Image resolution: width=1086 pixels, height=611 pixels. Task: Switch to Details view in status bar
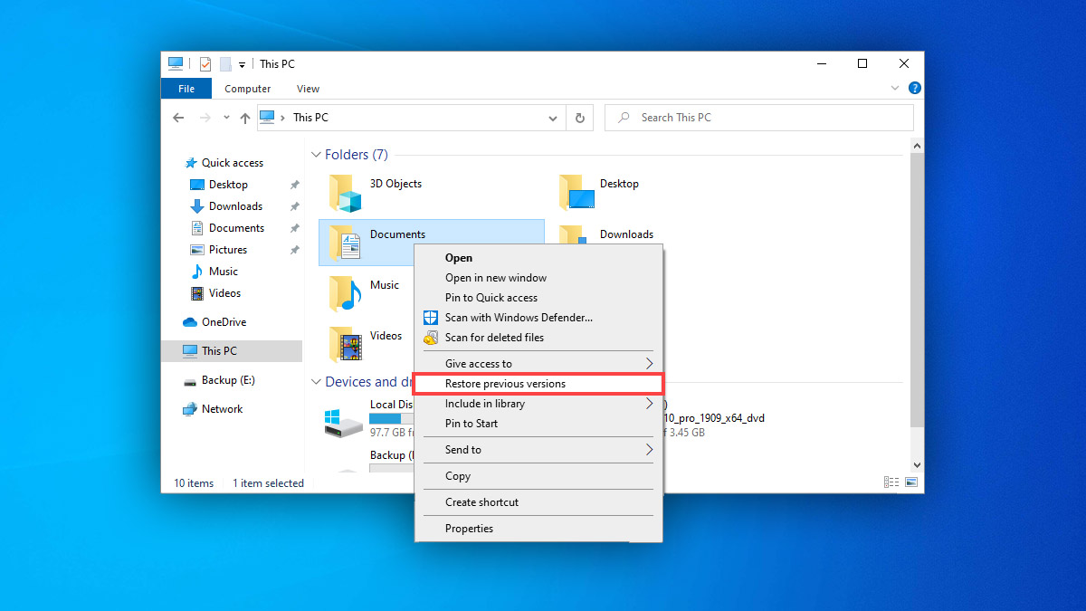[x=891, y=483]
